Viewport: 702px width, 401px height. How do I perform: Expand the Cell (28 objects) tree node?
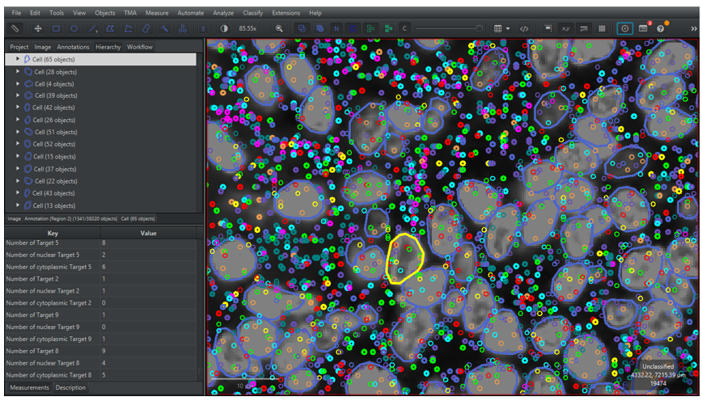point(18,71)
